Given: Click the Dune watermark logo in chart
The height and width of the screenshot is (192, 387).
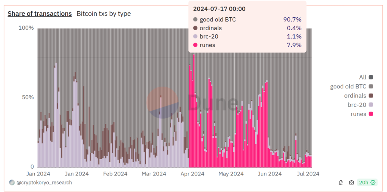Looking at the screenshot, I should (x=163, y=102).
